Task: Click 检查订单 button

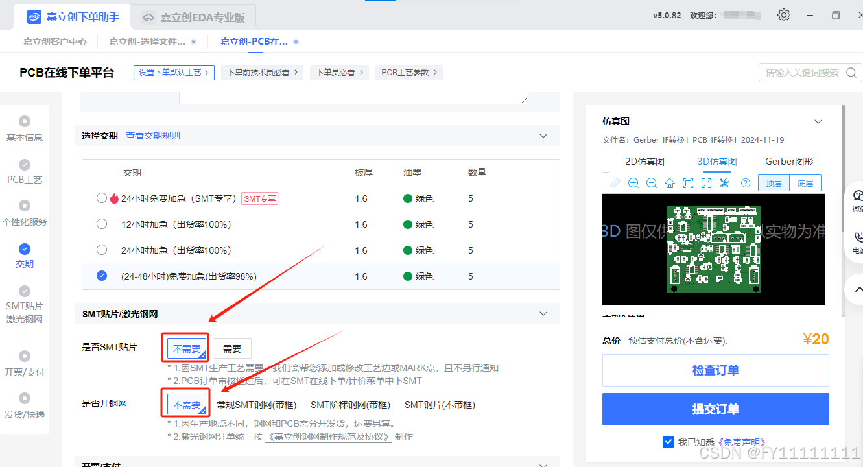Action: pos(715,370)
